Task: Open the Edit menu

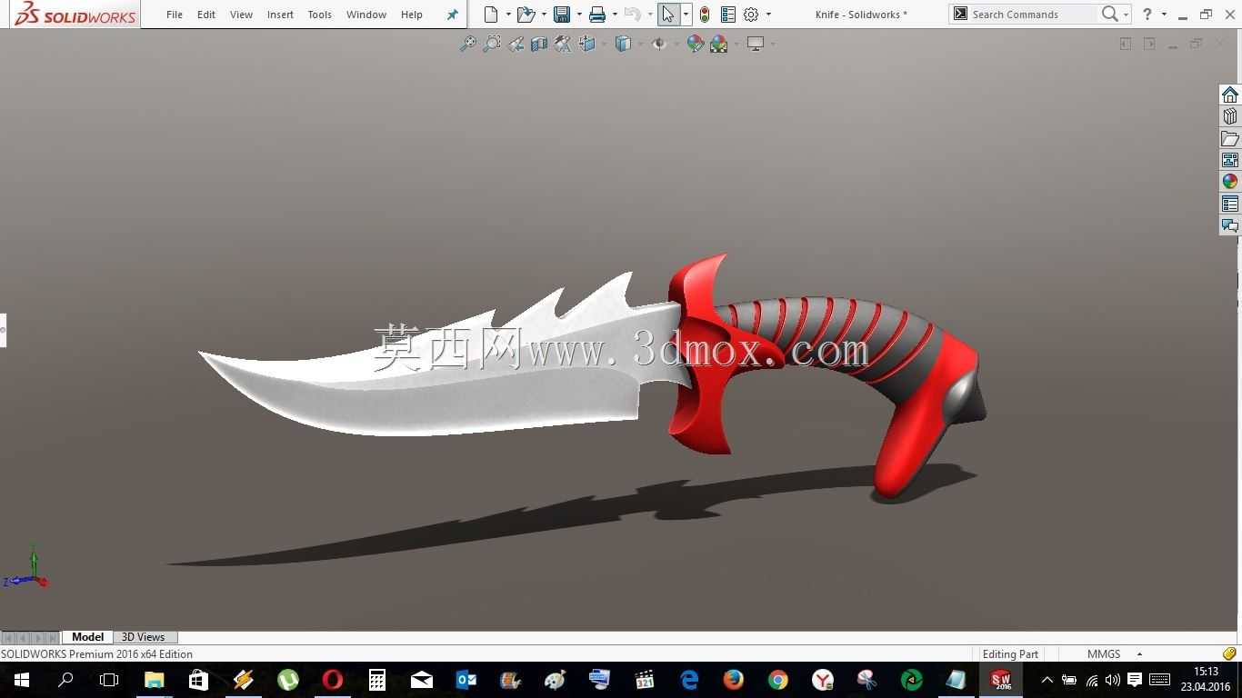Action: point(206,15)
